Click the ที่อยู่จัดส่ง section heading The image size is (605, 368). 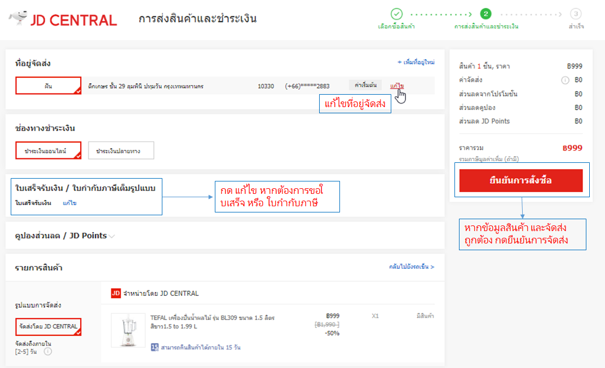(33, 63)
